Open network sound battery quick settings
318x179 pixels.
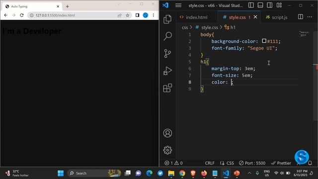[x=282, y=173]
